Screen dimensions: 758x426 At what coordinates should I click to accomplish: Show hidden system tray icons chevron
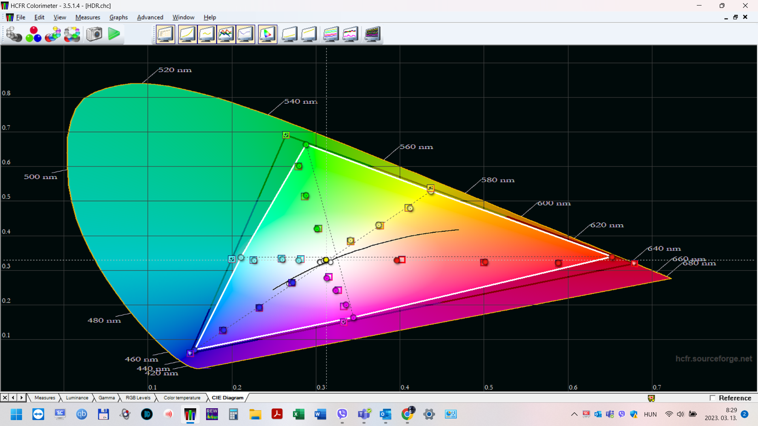point(574,414)
